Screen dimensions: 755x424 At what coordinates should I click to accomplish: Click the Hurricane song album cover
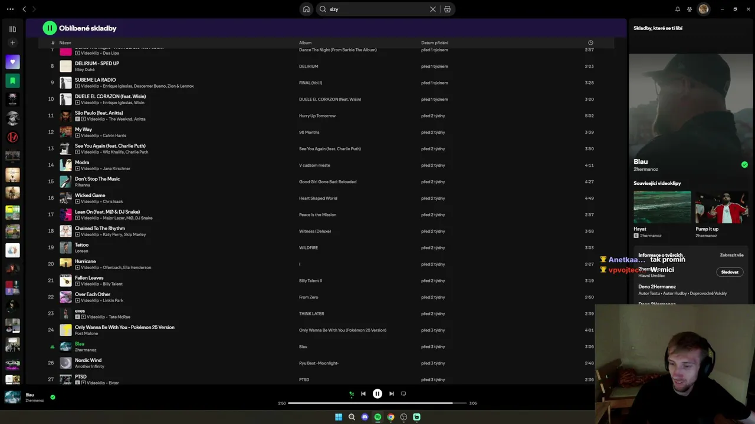pos(65,264)
